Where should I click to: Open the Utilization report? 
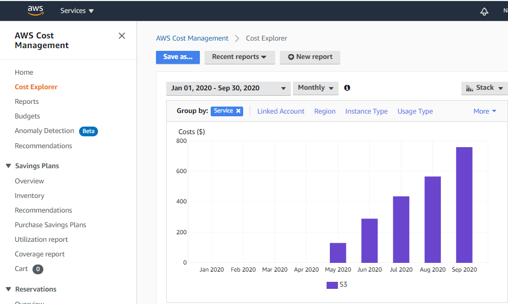coord(41,240)
